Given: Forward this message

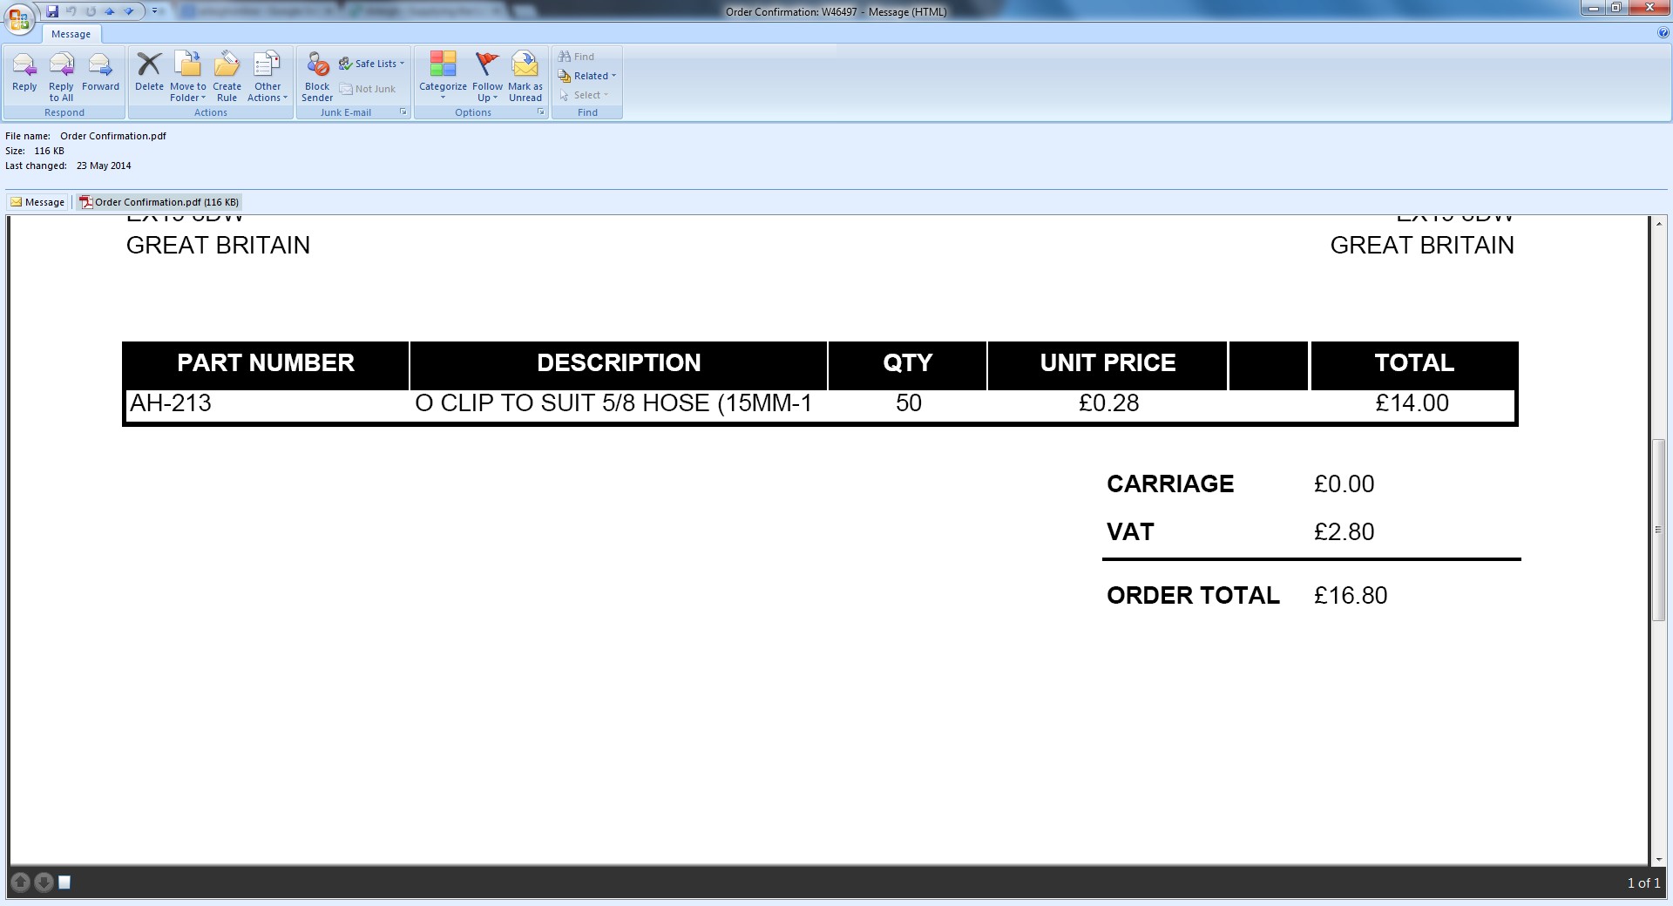Looking at the screenshot, I should click(100, 73).
